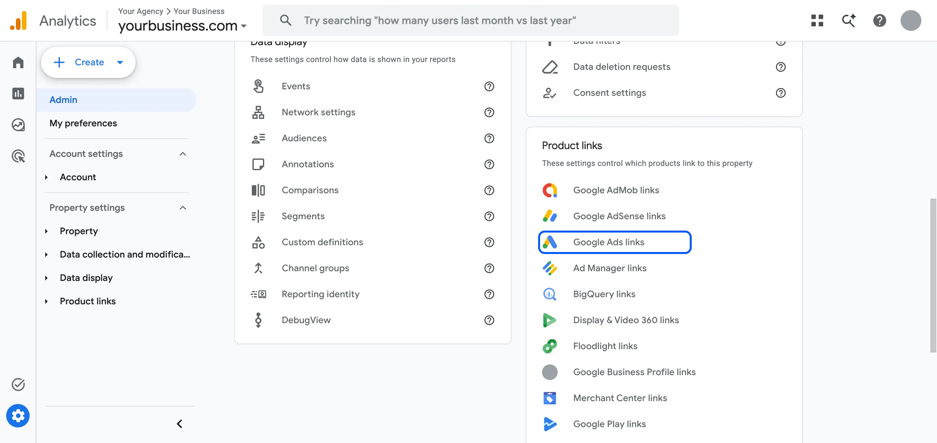Image resolution: width=937 pixels, height=443 pixels.
Task: Collapse the sidebar with the chevron arrow
Action: pyautogui.click(x=179, y=424)
